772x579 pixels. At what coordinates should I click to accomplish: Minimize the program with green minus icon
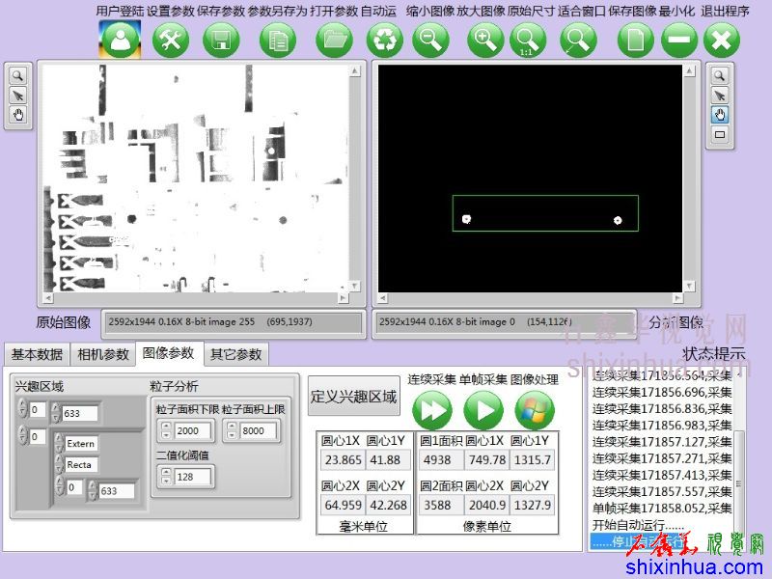pyautogui.click(x=679, y=41)
